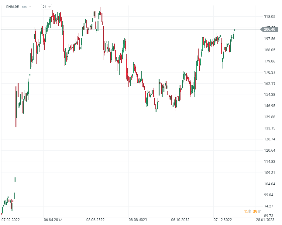This screenshot has height=225, width=282.
Task: Click the 07.02.2022 date label
Action: point(11,220)
